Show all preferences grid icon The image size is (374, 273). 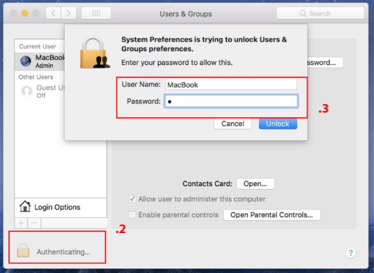96,13
